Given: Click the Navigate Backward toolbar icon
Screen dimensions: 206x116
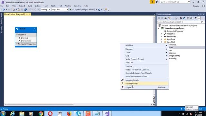Looking at the screenshot, I should pos(4,10).
